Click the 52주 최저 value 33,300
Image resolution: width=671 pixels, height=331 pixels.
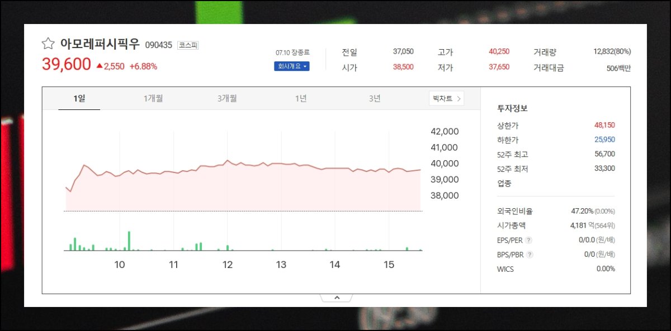(604, 169)
